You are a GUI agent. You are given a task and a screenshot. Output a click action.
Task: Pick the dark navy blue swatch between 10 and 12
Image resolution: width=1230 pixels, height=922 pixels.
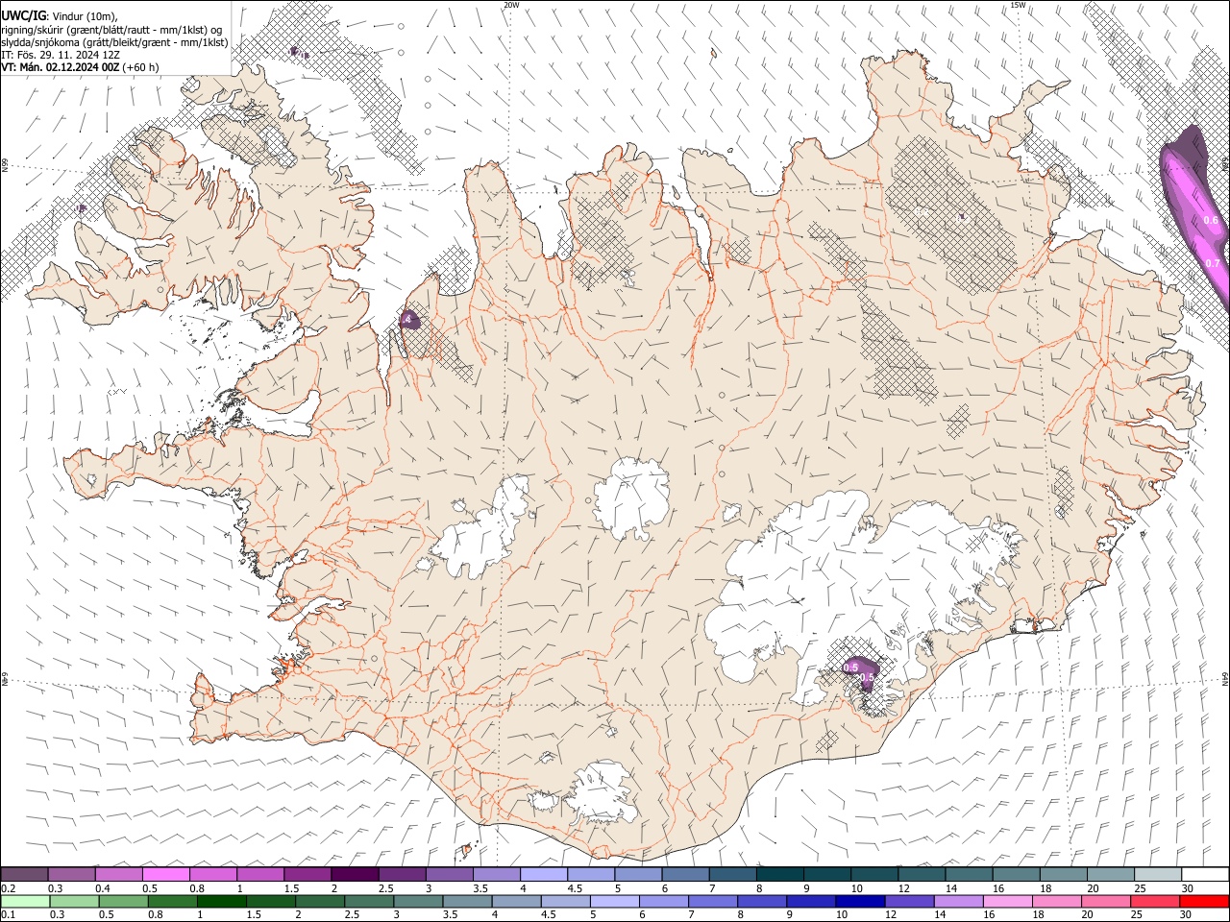(858, 901)
